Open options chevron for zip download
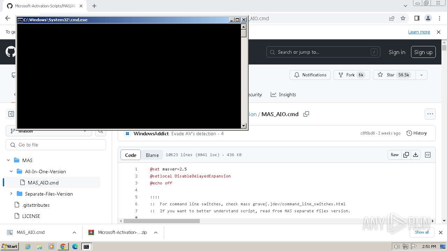The height and width of the screenshot is (251, 447). click(x=156, y=233)
